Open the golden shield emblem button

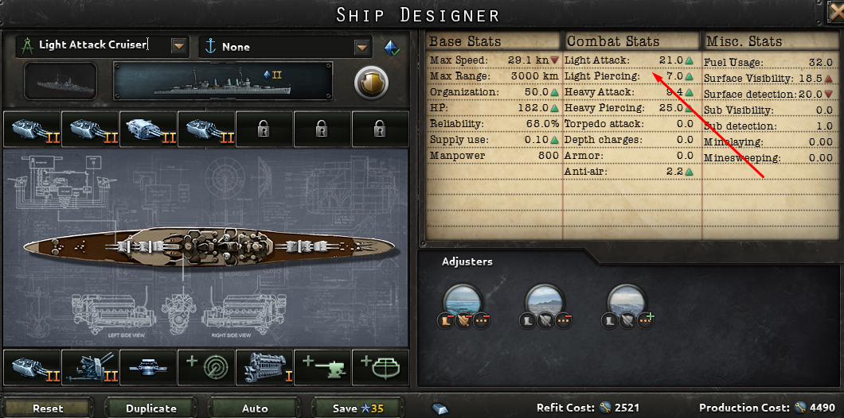(371, 82)
